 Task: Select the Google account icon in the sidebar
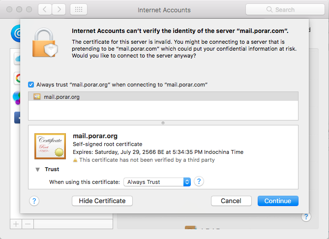(x=18, y=78)
